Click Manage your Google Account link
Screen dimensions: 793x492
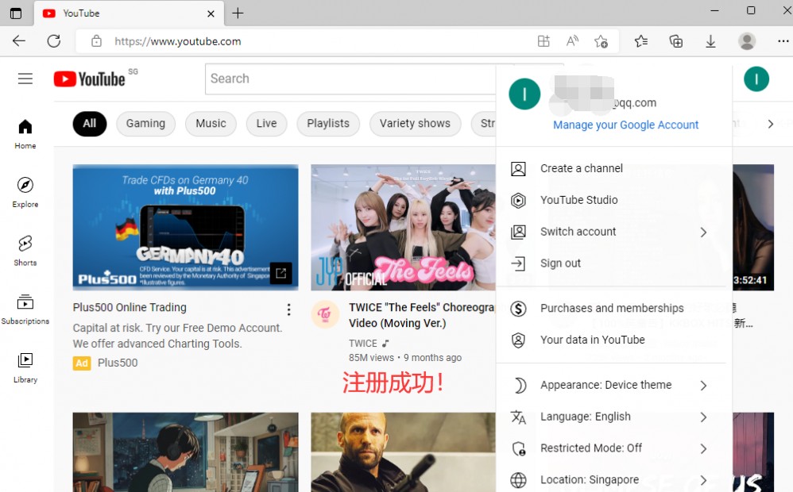click(625, 125)
